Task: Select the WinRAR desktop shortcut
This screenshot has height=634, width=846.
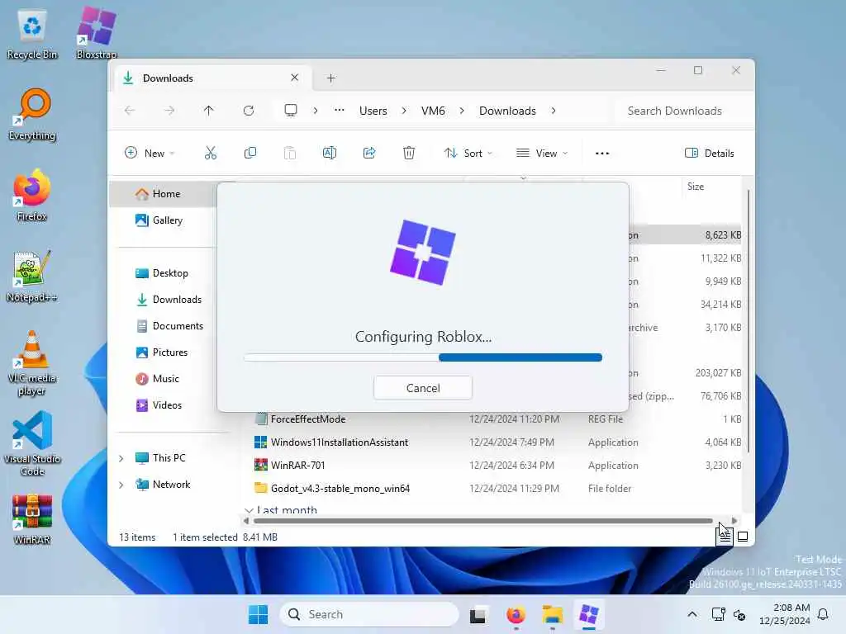Action: coord(32,520)
